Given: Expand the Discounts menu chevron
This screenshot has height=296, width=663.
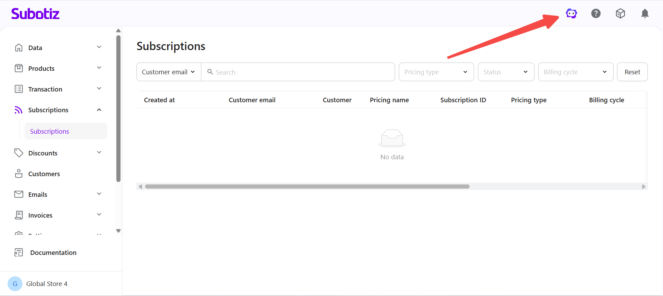Looking at the screenshot, I should coord(99,153).
